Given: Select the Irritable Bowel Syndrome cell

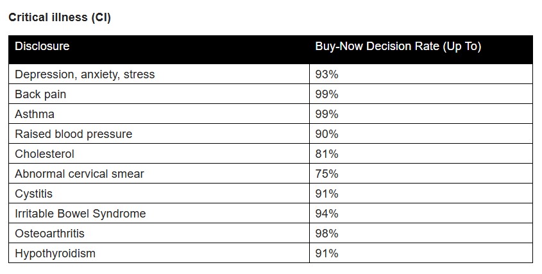Looking at the screenshot, I should pyautogui.click(x=80, y=214).
